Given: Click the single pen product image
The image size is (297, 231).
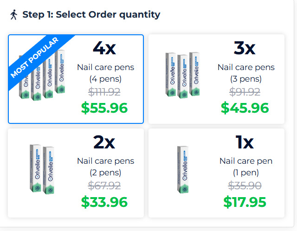Looking at the screenshot, I should [183, 169].
